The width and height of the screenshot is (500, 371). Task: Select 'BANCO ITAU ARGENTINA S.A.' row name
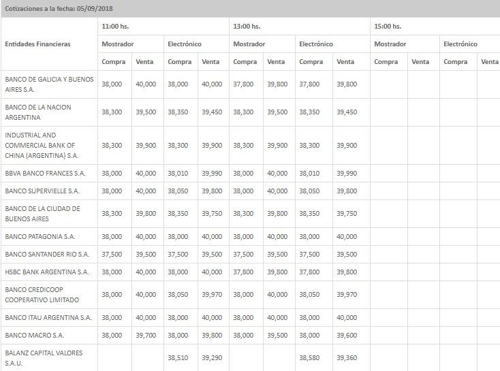point(48,317)
